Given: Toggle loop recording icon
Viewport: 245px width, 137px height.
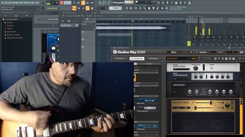Looking at the screenshot, I should coord(92,3).
